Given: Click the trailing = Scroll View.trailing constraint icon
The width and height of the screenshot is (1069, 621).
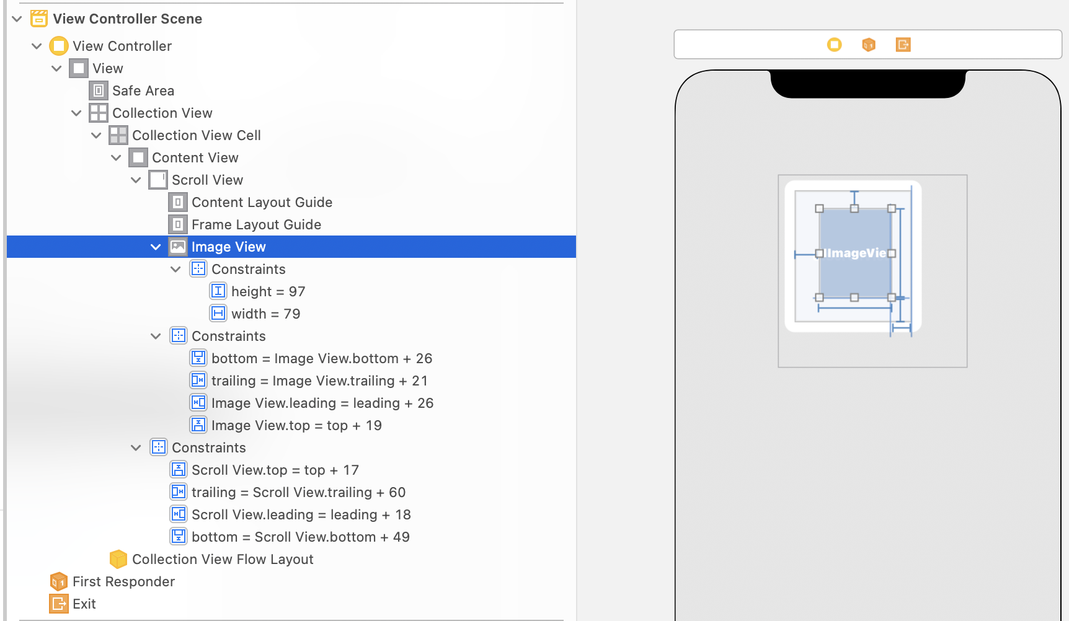Looking at the screenshot, I should pyautogui.click(x=179, y=492).
